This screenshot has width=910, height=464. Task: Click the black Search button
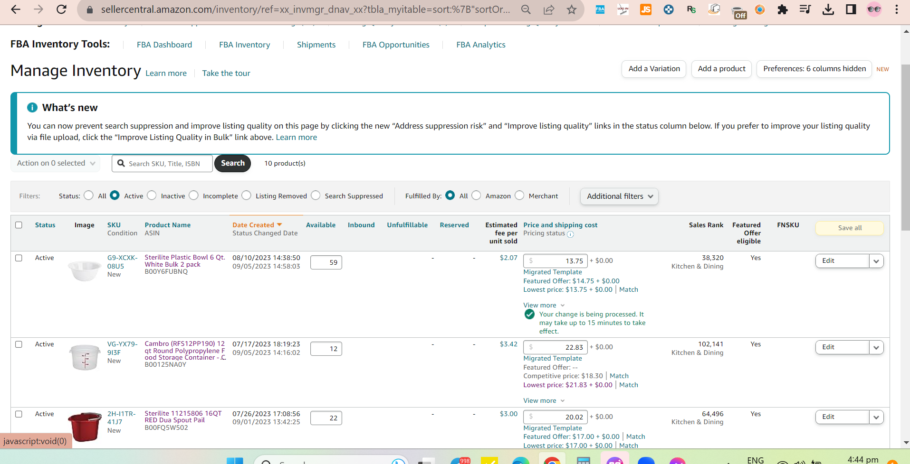click(232, 163)
